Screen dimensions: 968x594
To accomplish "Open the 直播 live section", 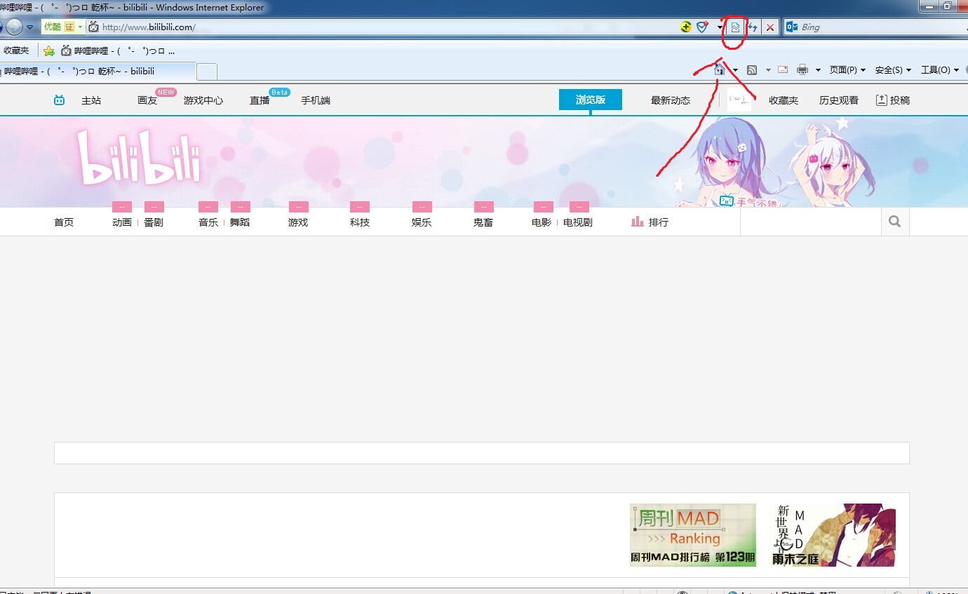I will [260, 100].
